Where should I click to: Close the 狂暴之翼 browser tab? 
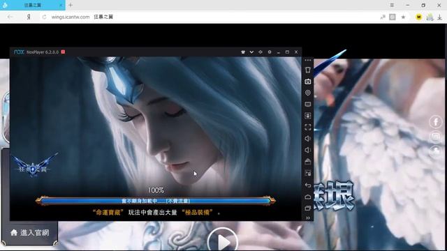tap(61, 5)
